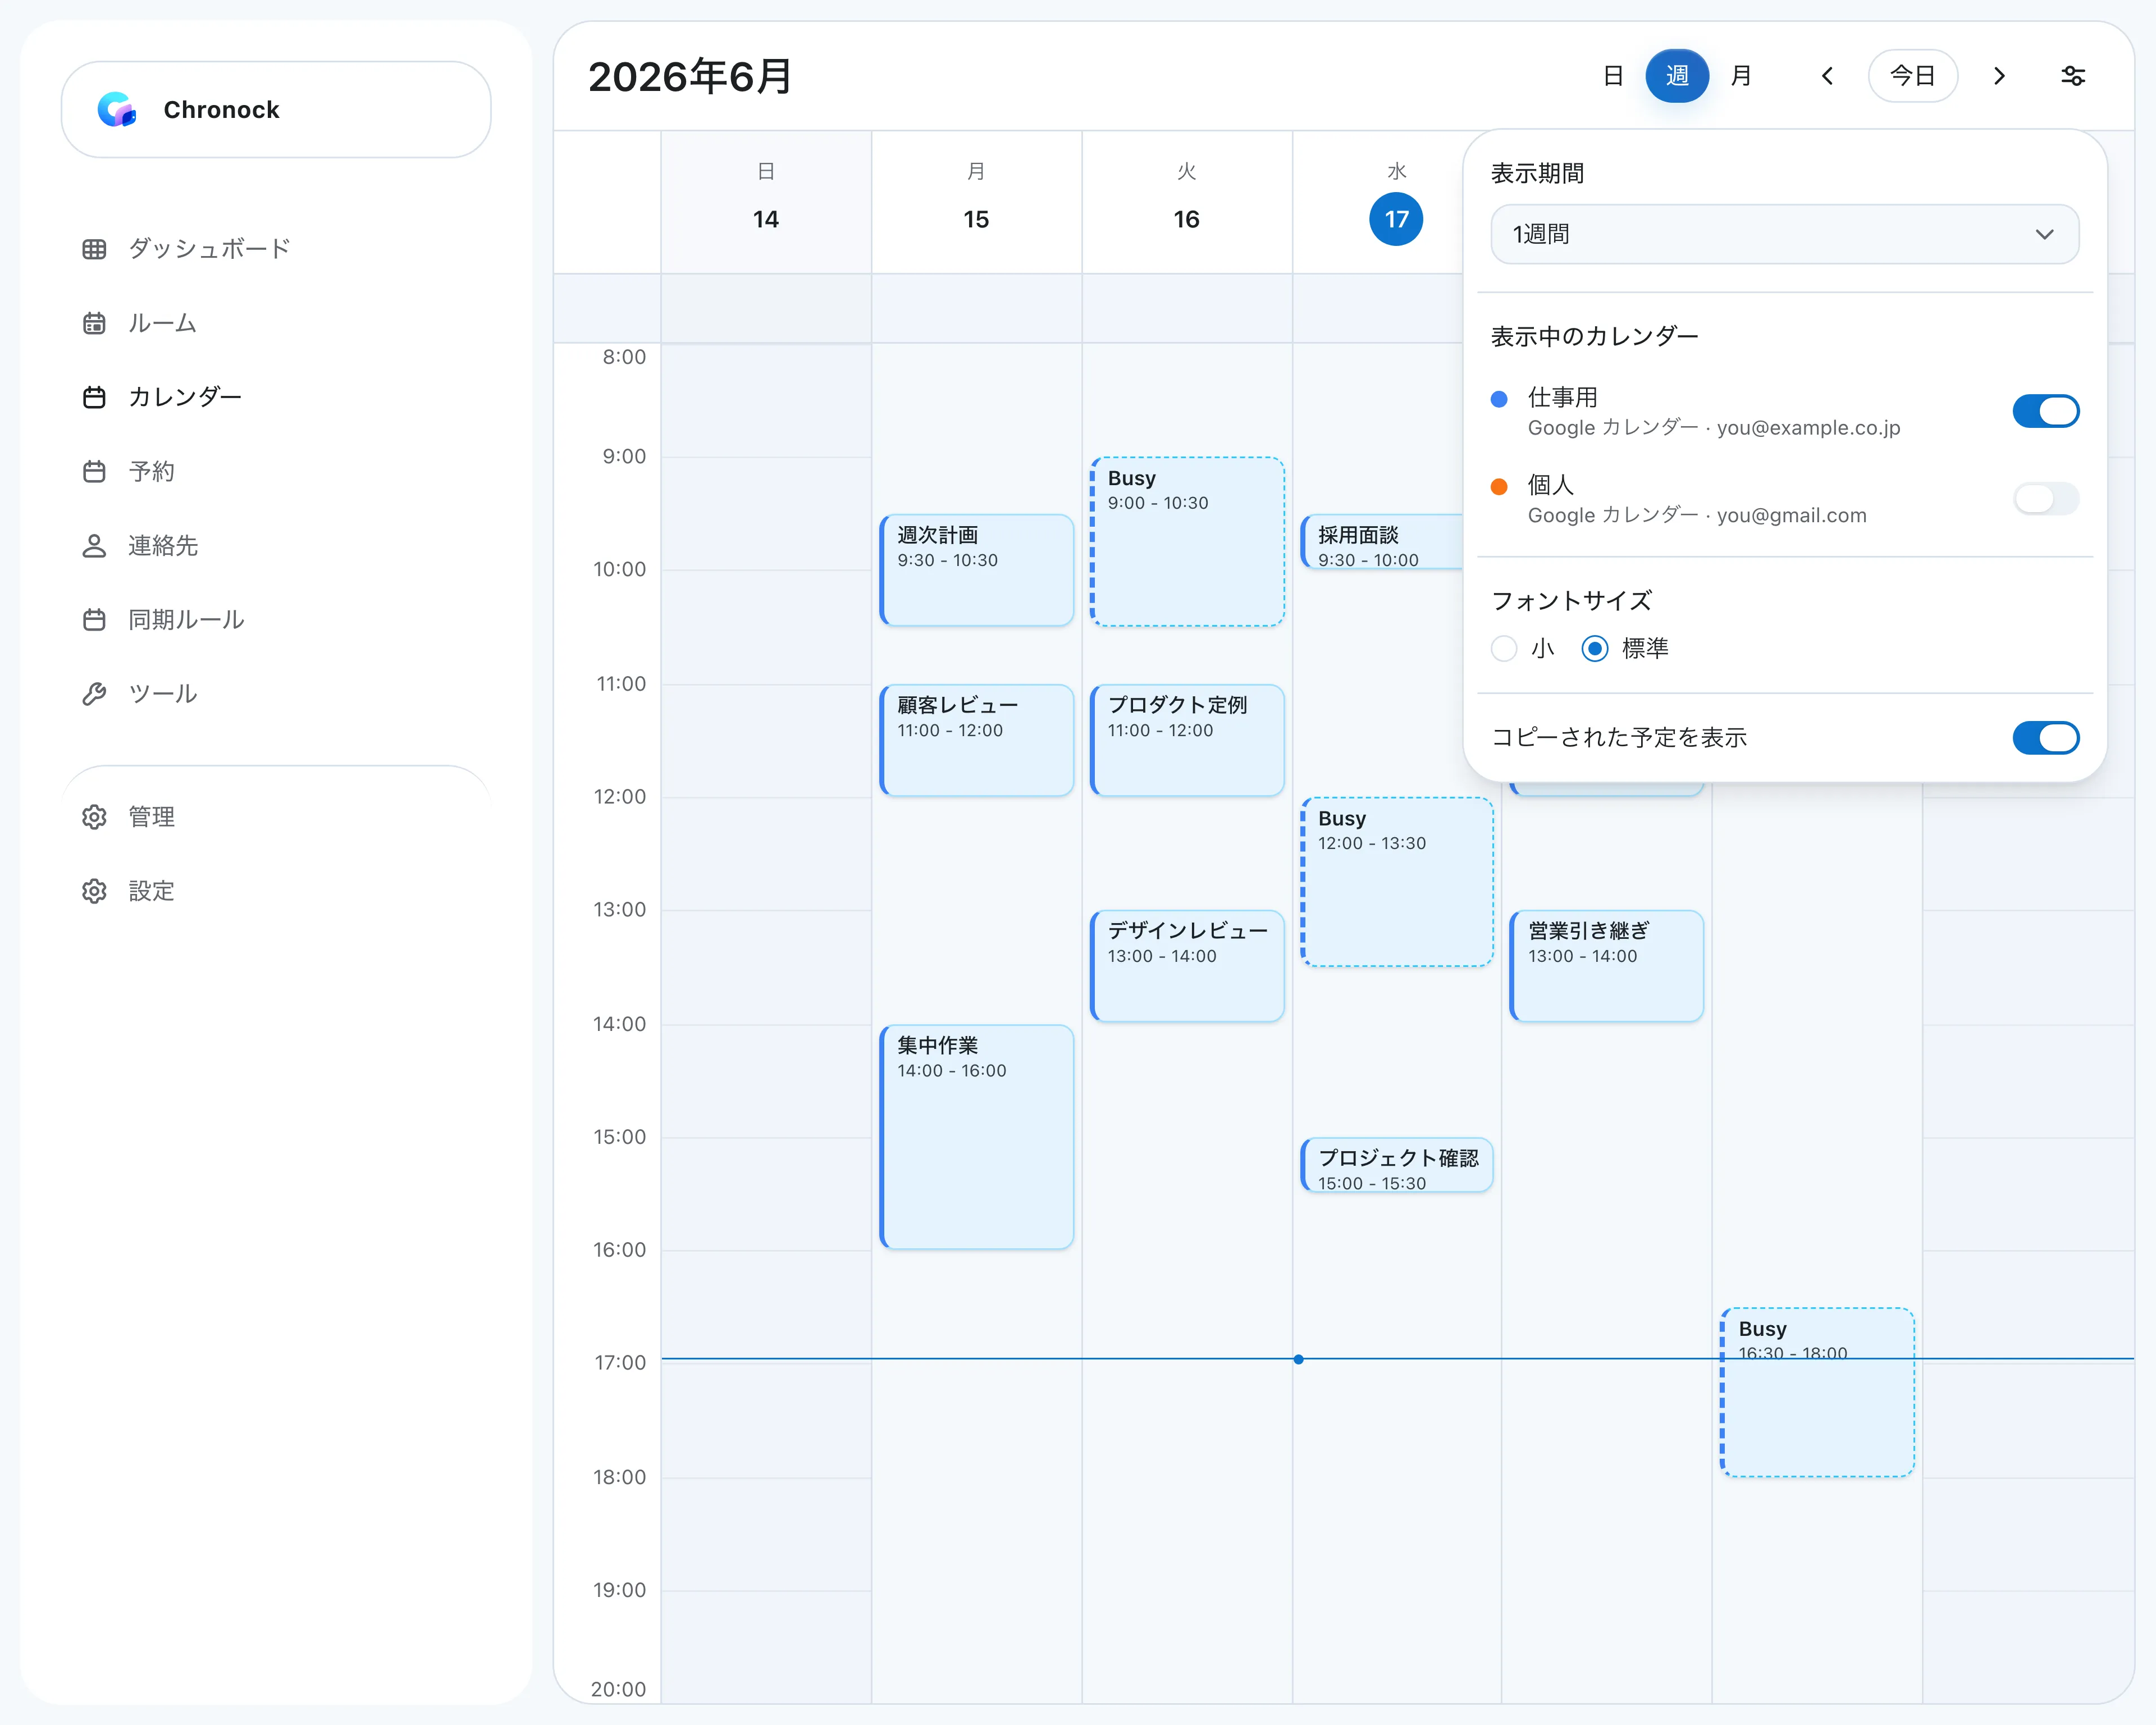Open the ツール wrench icon
2156x1725 pixels.
[94, 694]
